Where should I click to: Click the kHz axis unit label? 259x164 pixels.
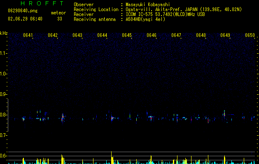click(4, 33)
